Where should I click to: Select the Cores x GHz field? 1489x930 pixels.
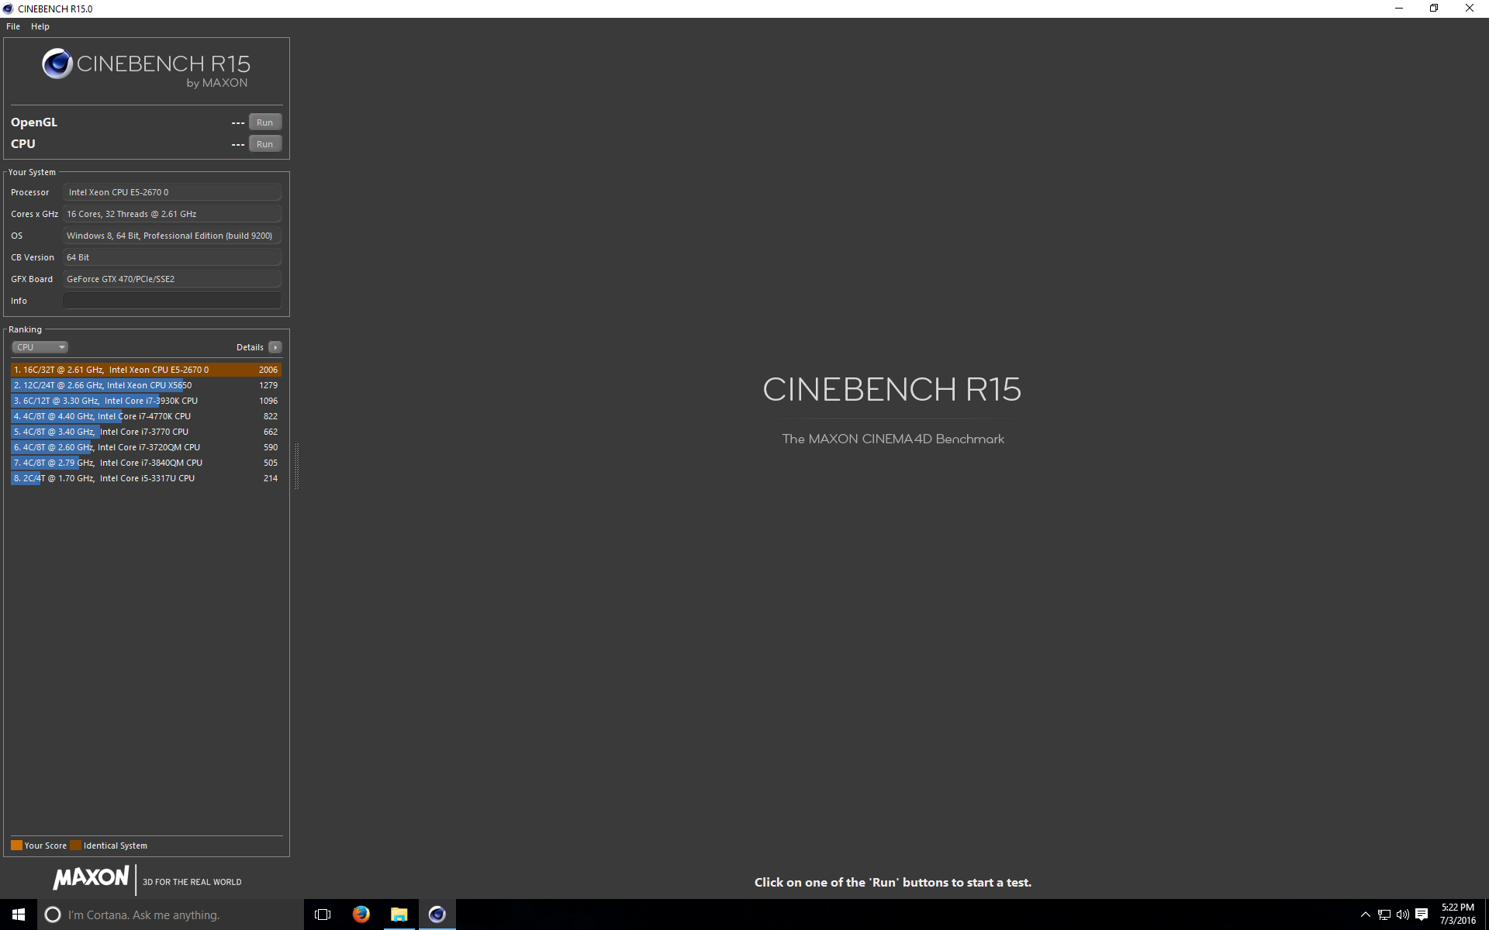[x=171, y=214]
